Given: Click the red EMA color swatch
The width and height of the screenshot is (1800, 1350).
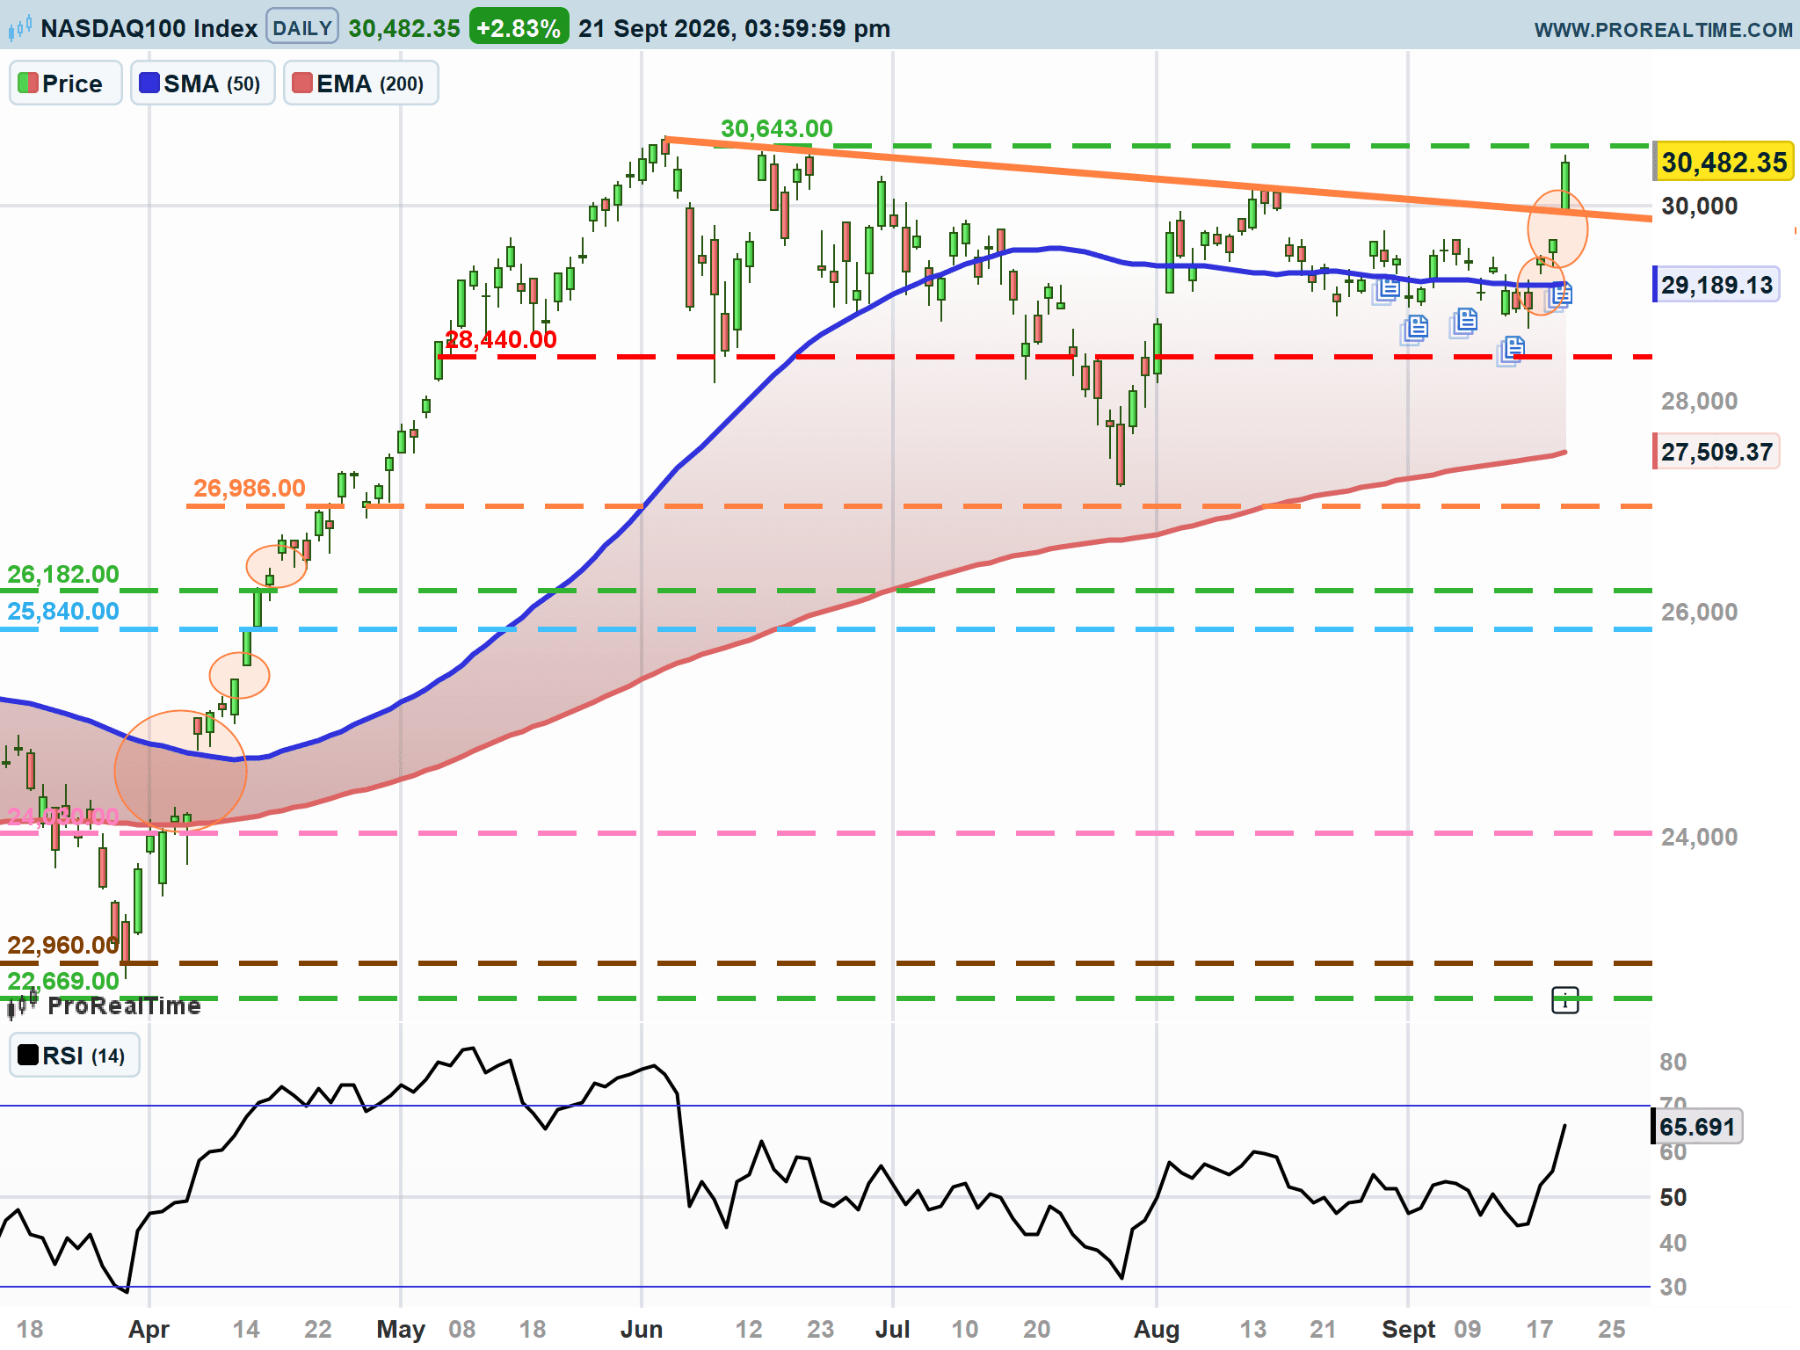Looking at the screenshot, I should 302,83.
